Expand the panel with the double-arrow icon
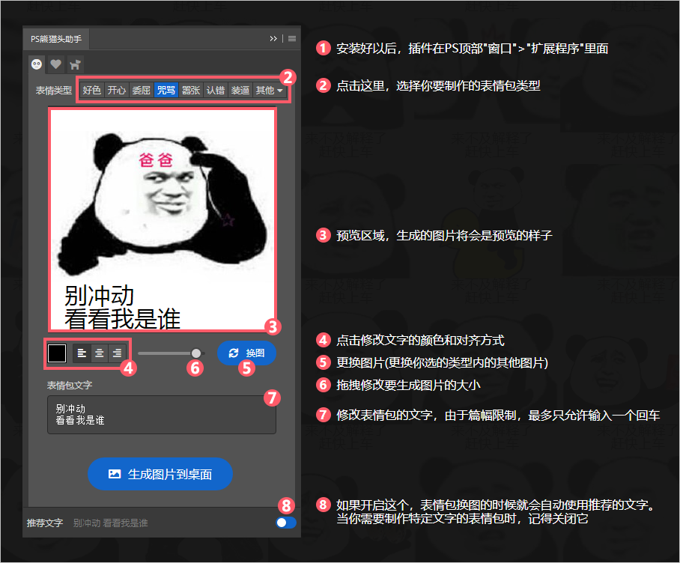The image size is (680, 563). click(273, 39)
